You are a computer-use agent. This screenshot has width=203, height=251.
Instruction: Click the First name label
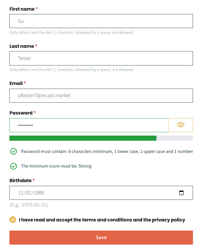(x=22, y=9)
